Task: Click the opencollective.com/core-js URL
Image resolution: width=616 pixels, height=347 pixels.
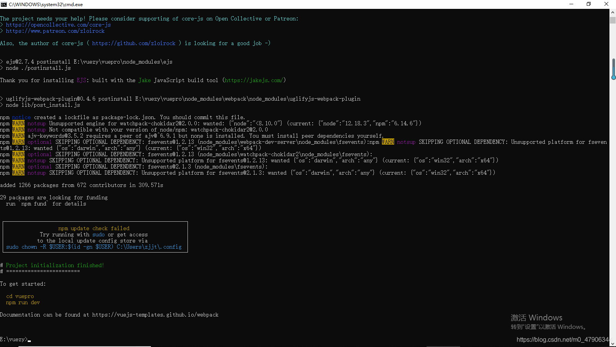Action: pos(59,25)
